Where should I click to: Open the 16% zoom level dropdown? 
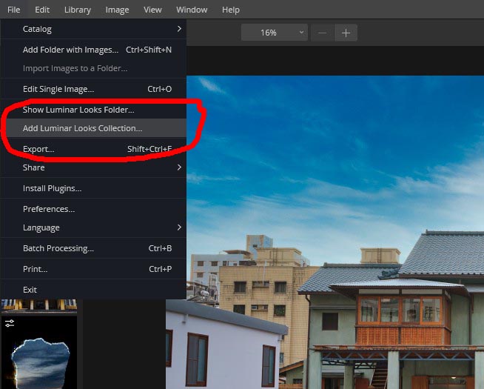coord(274,33)
